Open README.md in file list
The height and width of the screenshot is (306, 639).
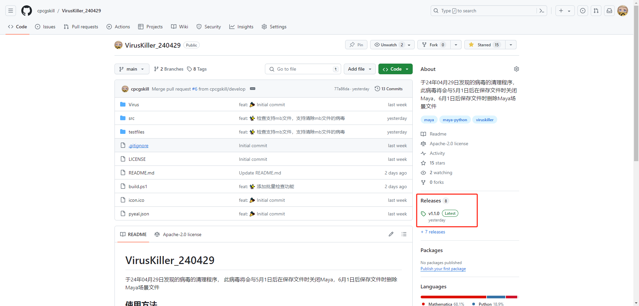141,173
